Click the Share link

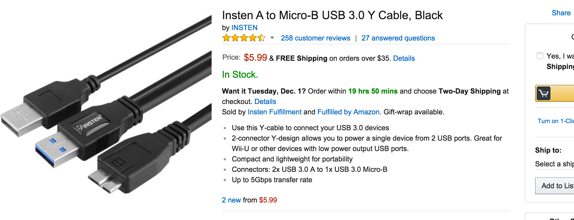[561, 13]
